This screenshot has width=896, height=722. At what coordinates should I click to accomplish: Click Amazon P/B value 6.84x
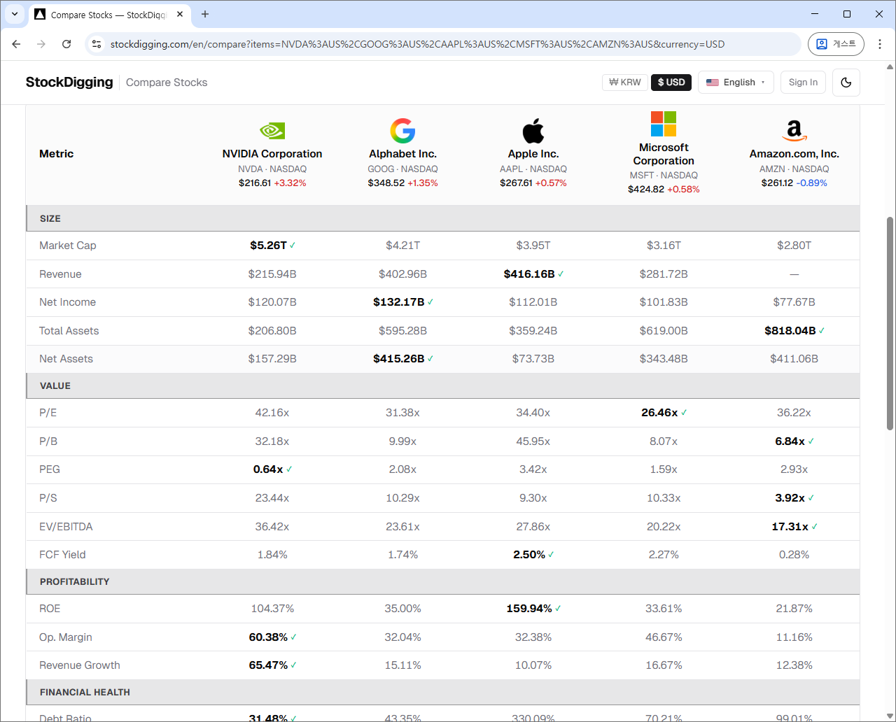tap(790, 441)
